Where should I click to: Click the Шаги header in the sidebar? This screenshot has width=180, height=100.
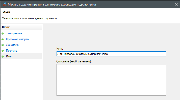pyautogui.click(x=6, y=27)
